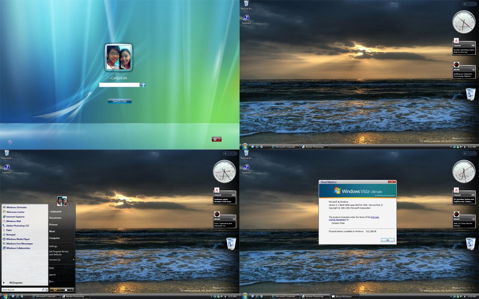The image size is (479, 299).
Task: Click Adobe Photoshop on the 8:23 AM taskbar
Action: click(75, 296)
